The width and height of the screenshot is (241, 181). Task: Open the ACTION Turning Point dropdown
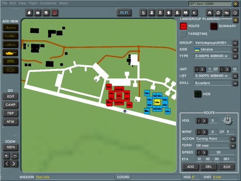click(232, 139)
